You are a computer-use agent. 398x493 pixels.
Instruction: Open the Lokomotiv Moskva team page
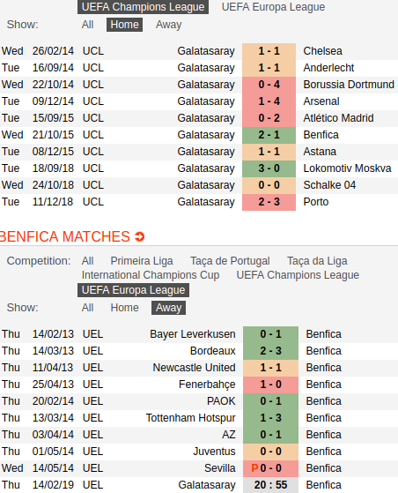[347, 168]
